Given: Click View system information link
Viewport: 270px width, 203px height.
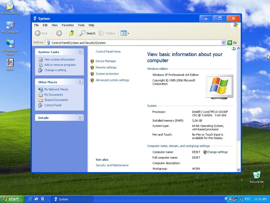Looking at the screenshot, I should tap(60, 59).
